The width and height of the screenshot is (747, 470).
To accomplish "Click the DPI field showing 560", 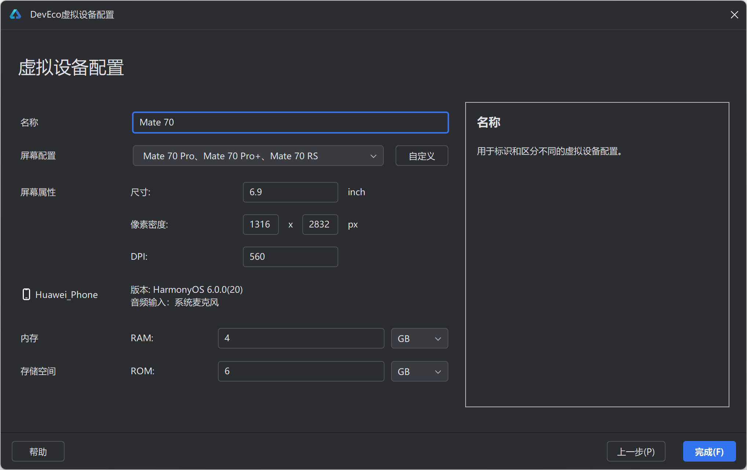I will pos(290,257).
